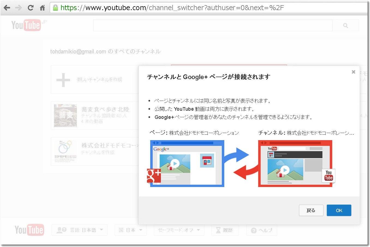Viewport: 370px width, 247px height.
Task: Click the ヘルプ question mark icon
Action: click(x=254, y=230)
